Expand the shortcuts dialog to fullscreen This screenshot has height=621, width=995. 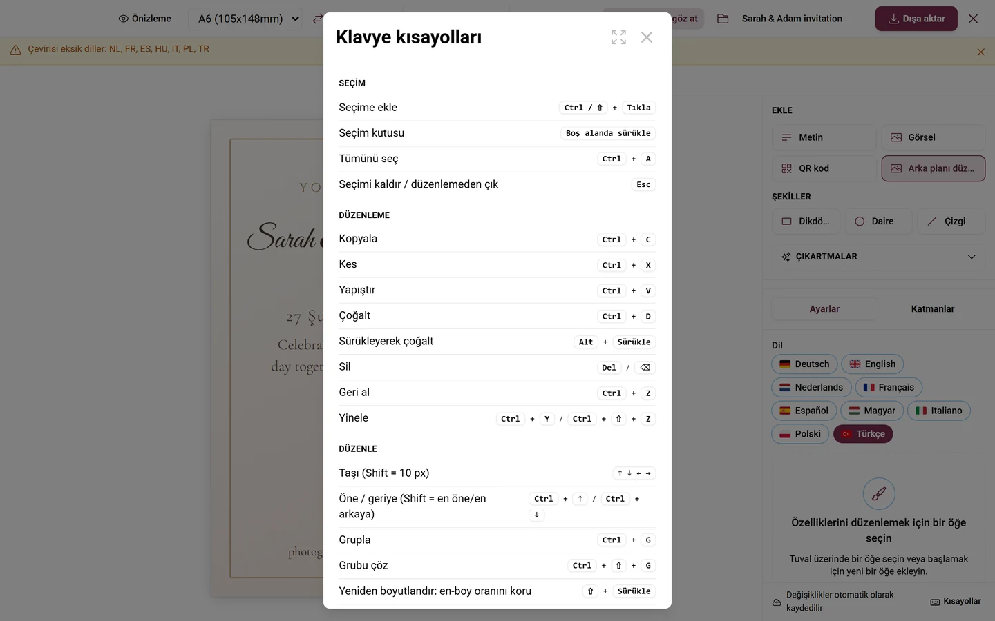tap(618, 37)
